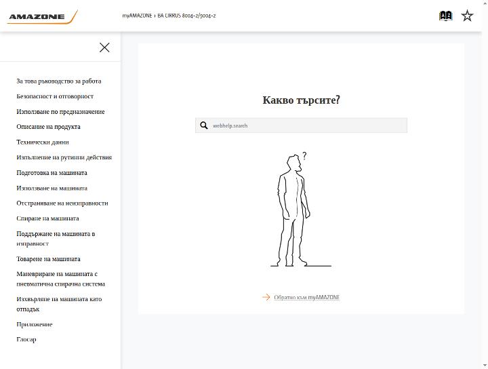Open Описание на продукта chapter
Screen dimensions: 488x369
[48, 127]
